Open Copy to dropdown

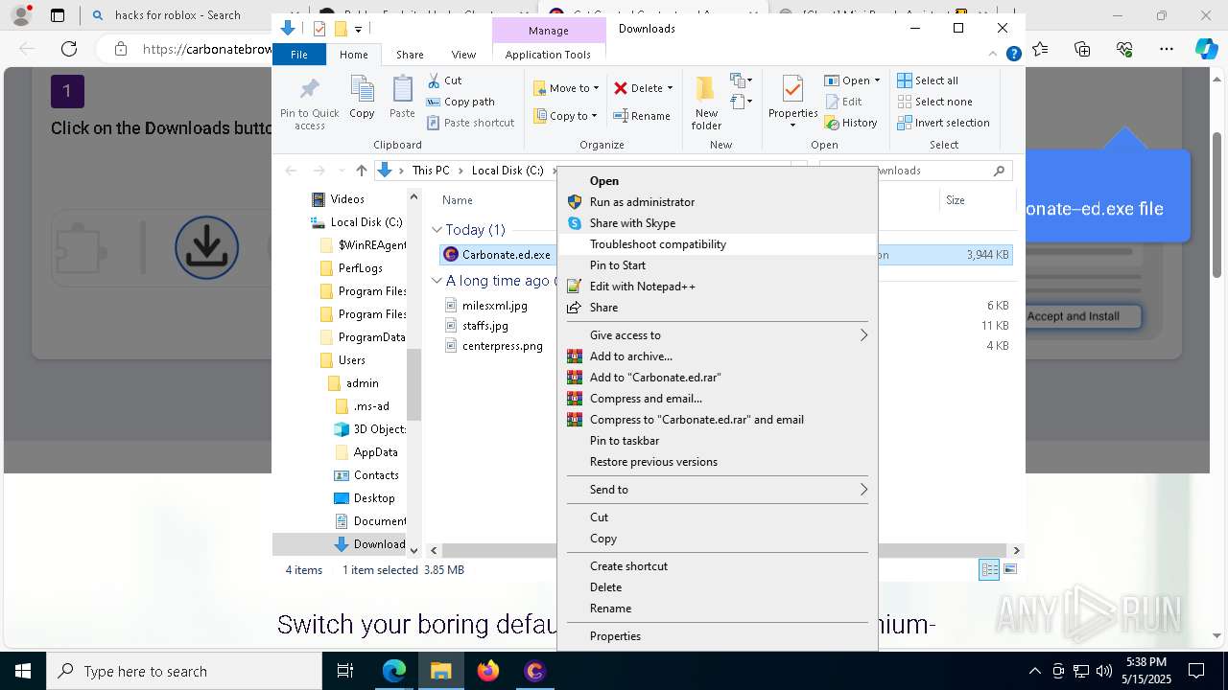(566, 116)
